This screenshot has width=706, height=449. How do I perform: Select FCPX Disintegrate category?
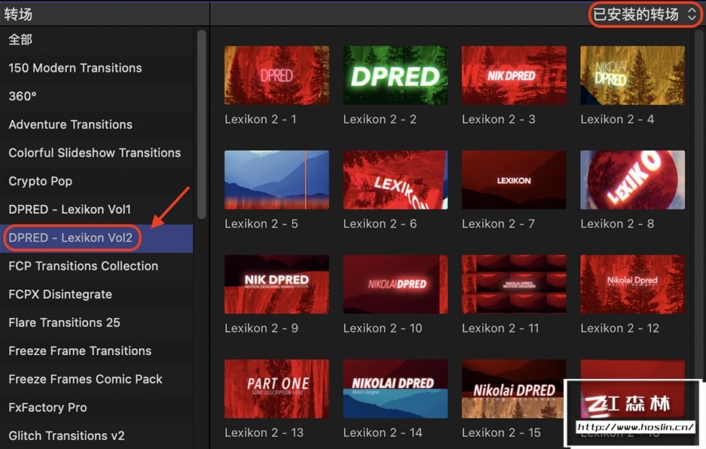pos(96,295)
